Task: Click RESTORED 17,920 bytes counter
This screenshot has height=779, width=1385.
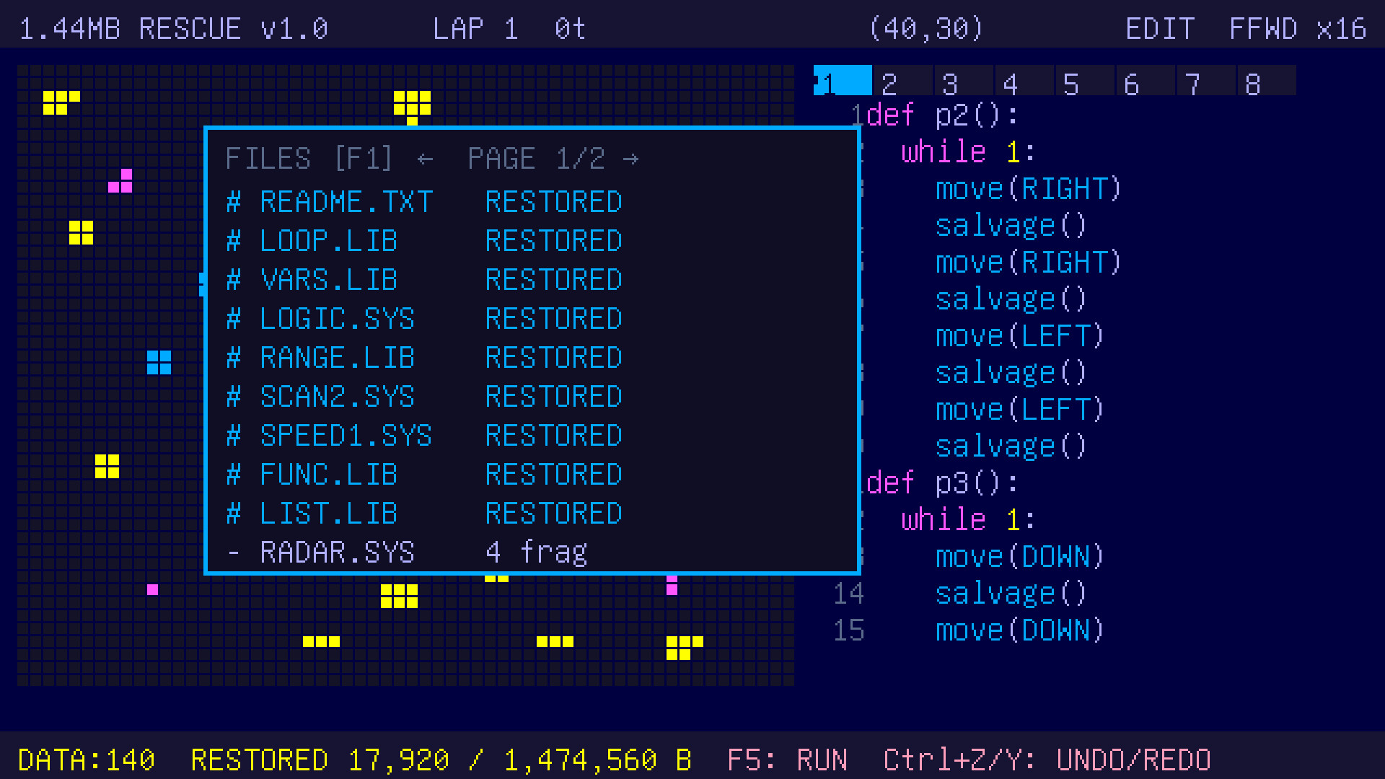Action: point(441,760)
